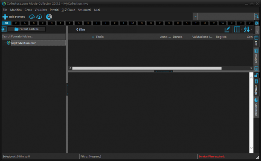This screenshot has height=161, width=261.
Task: Open the Prestiti menu
Action: tap(54, 10)
